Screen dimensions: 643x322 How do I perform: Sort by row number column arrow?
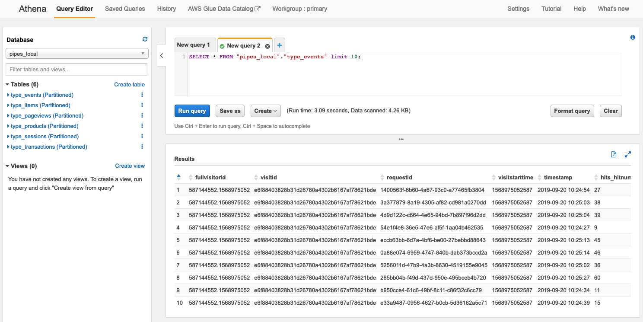tap(179, 177)
